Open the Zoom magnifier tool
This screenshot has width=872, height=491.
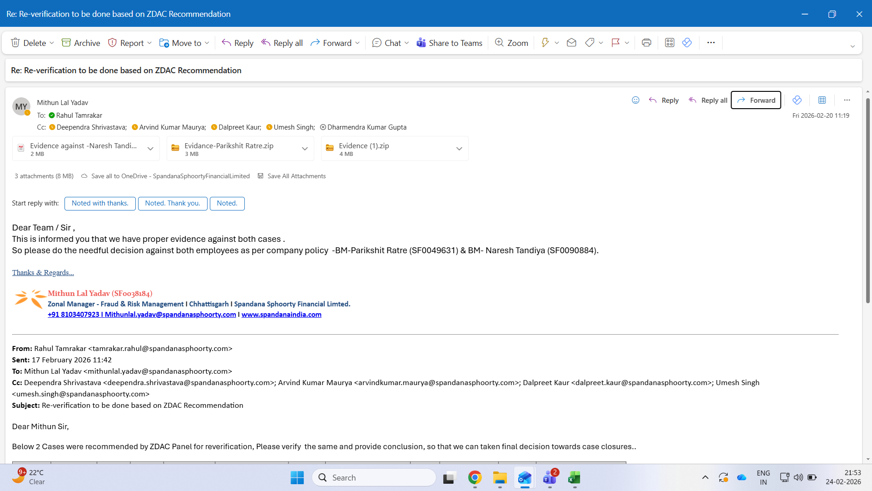511,43
